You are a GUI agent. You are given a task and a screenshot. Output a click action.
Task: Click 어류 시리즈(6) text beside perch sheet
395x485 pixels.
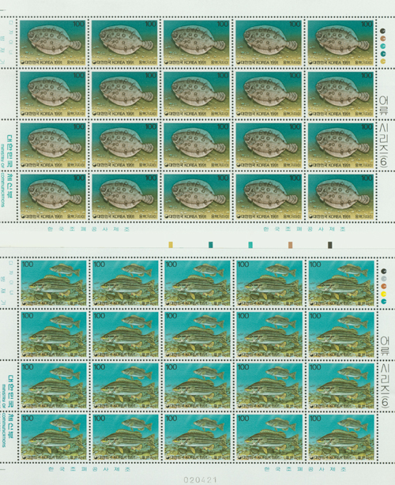[384, 372]
